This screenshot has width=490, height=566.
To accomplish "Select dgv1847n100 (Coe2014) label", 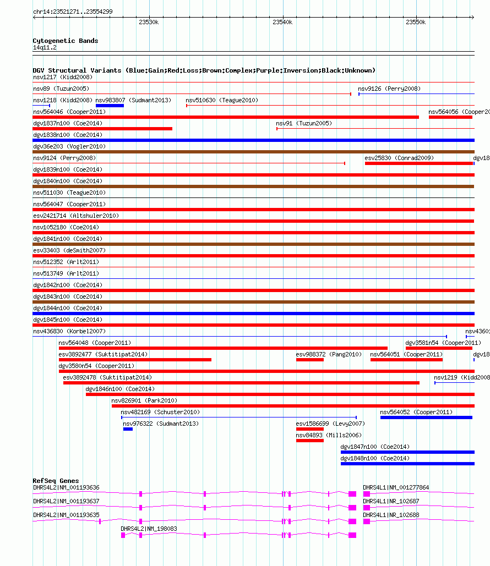I will [375, 447].
